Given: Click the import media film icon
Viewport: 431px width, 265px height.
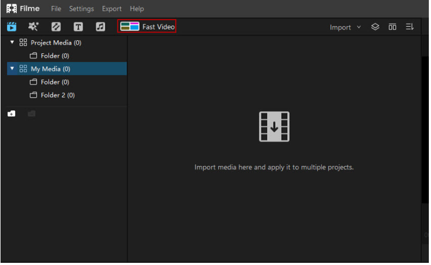Looking at the screenshot, I should click(x=274, y=127).
